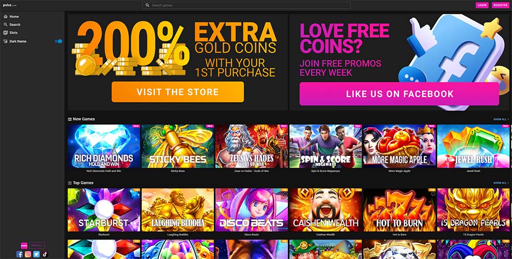512x259 pixels.
Task: Open the Starburst game thumbnail
Action: point(104,210)
